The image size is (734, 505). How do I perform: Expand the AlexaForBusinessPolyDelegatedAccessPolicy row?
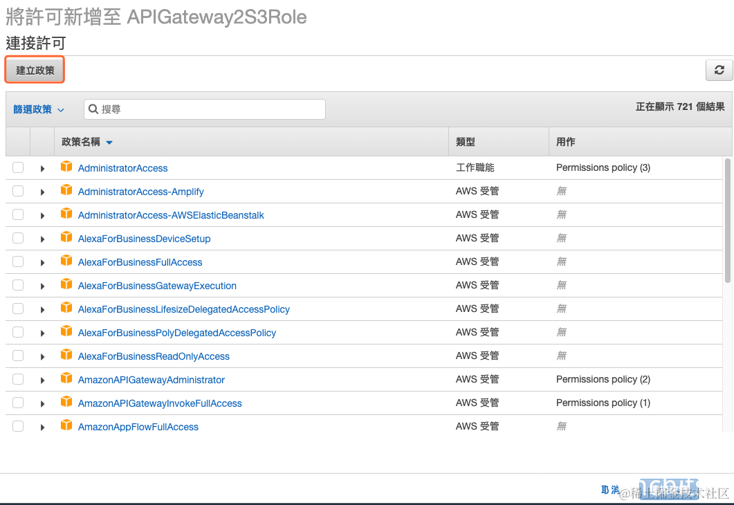tap(42, 333)
